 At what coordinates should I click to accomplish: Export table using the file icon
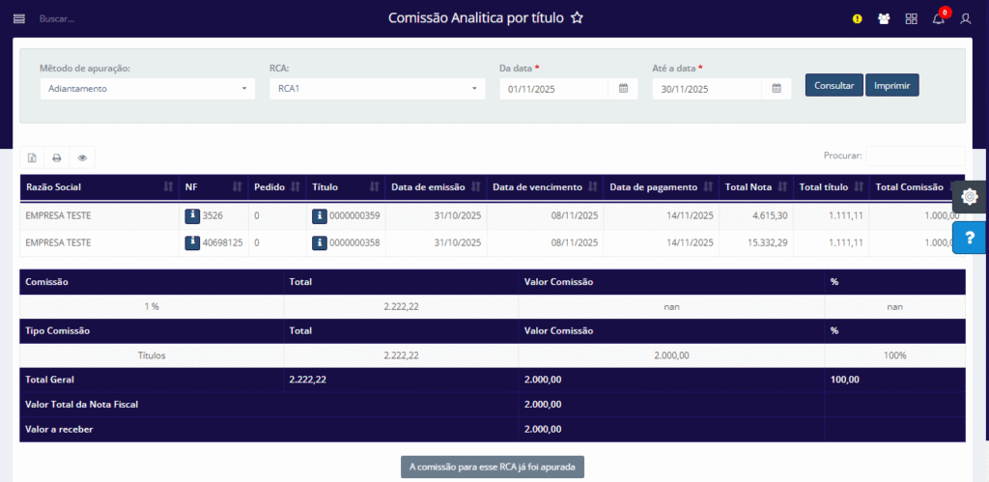point(32,157)
